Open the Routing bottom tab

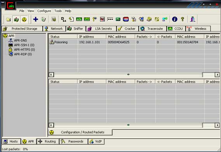pyautogui.click(x=48, y=142)
